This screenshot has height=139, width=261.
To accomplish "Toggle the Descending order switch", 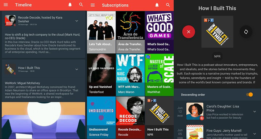I will [249, 95].
